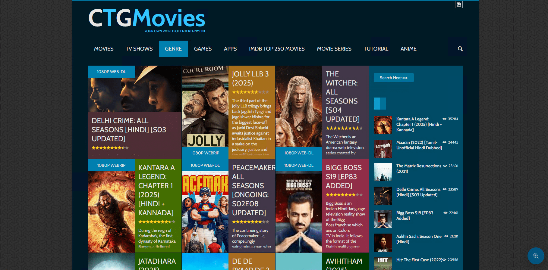Click Aakhri Sach sidebar thumbnail
This screenshot has height=270, width=548.
click(383, 243)
